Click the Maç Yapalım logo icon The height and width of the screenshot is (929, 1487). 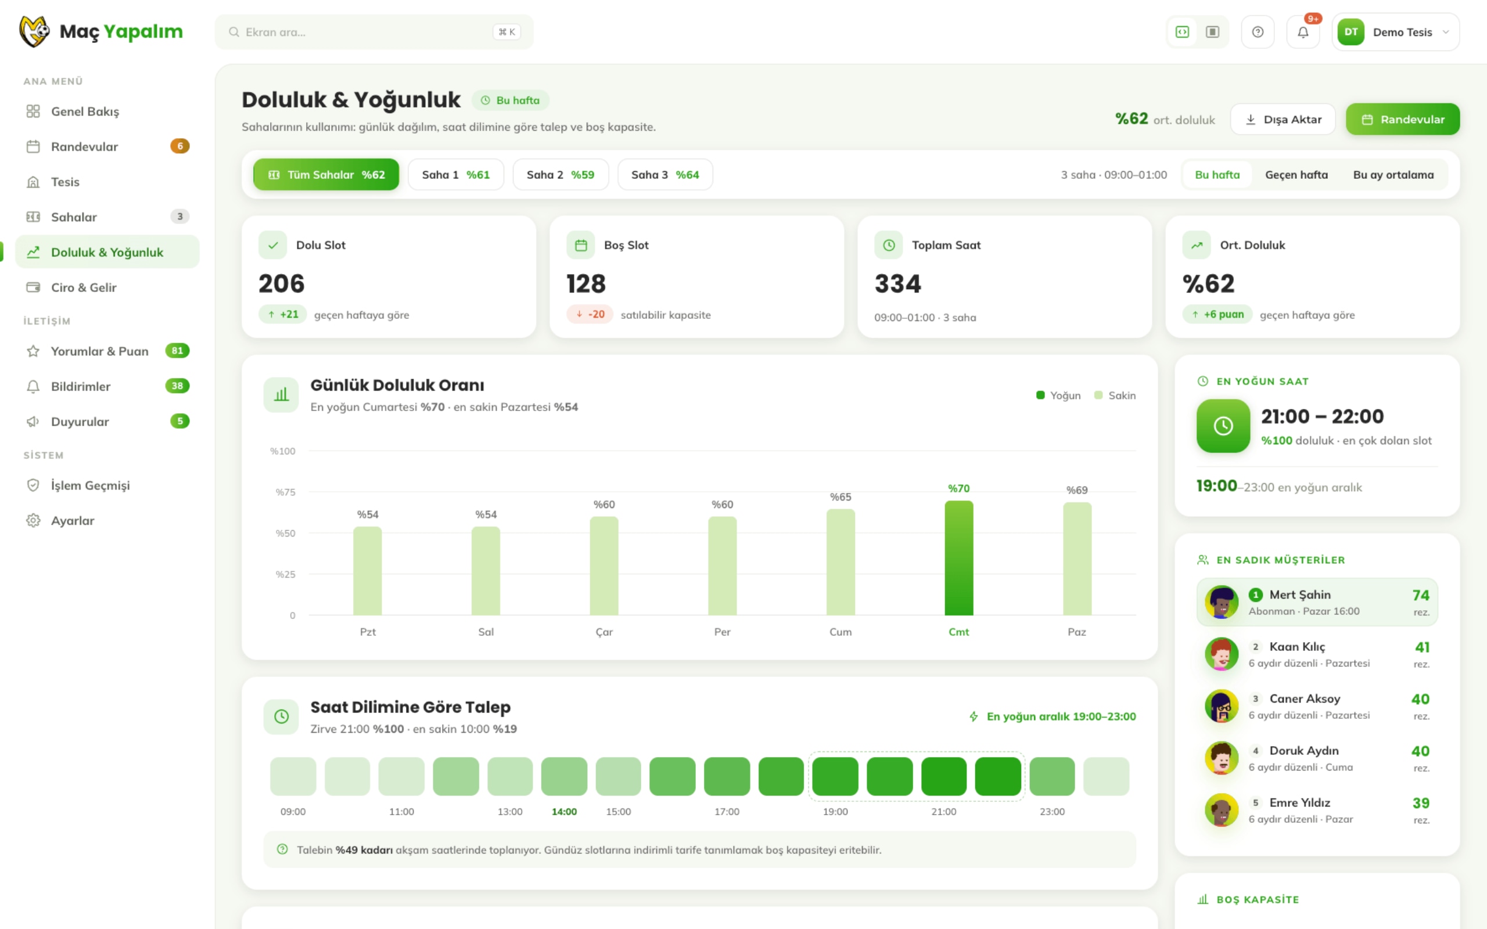tap(34, 31)
